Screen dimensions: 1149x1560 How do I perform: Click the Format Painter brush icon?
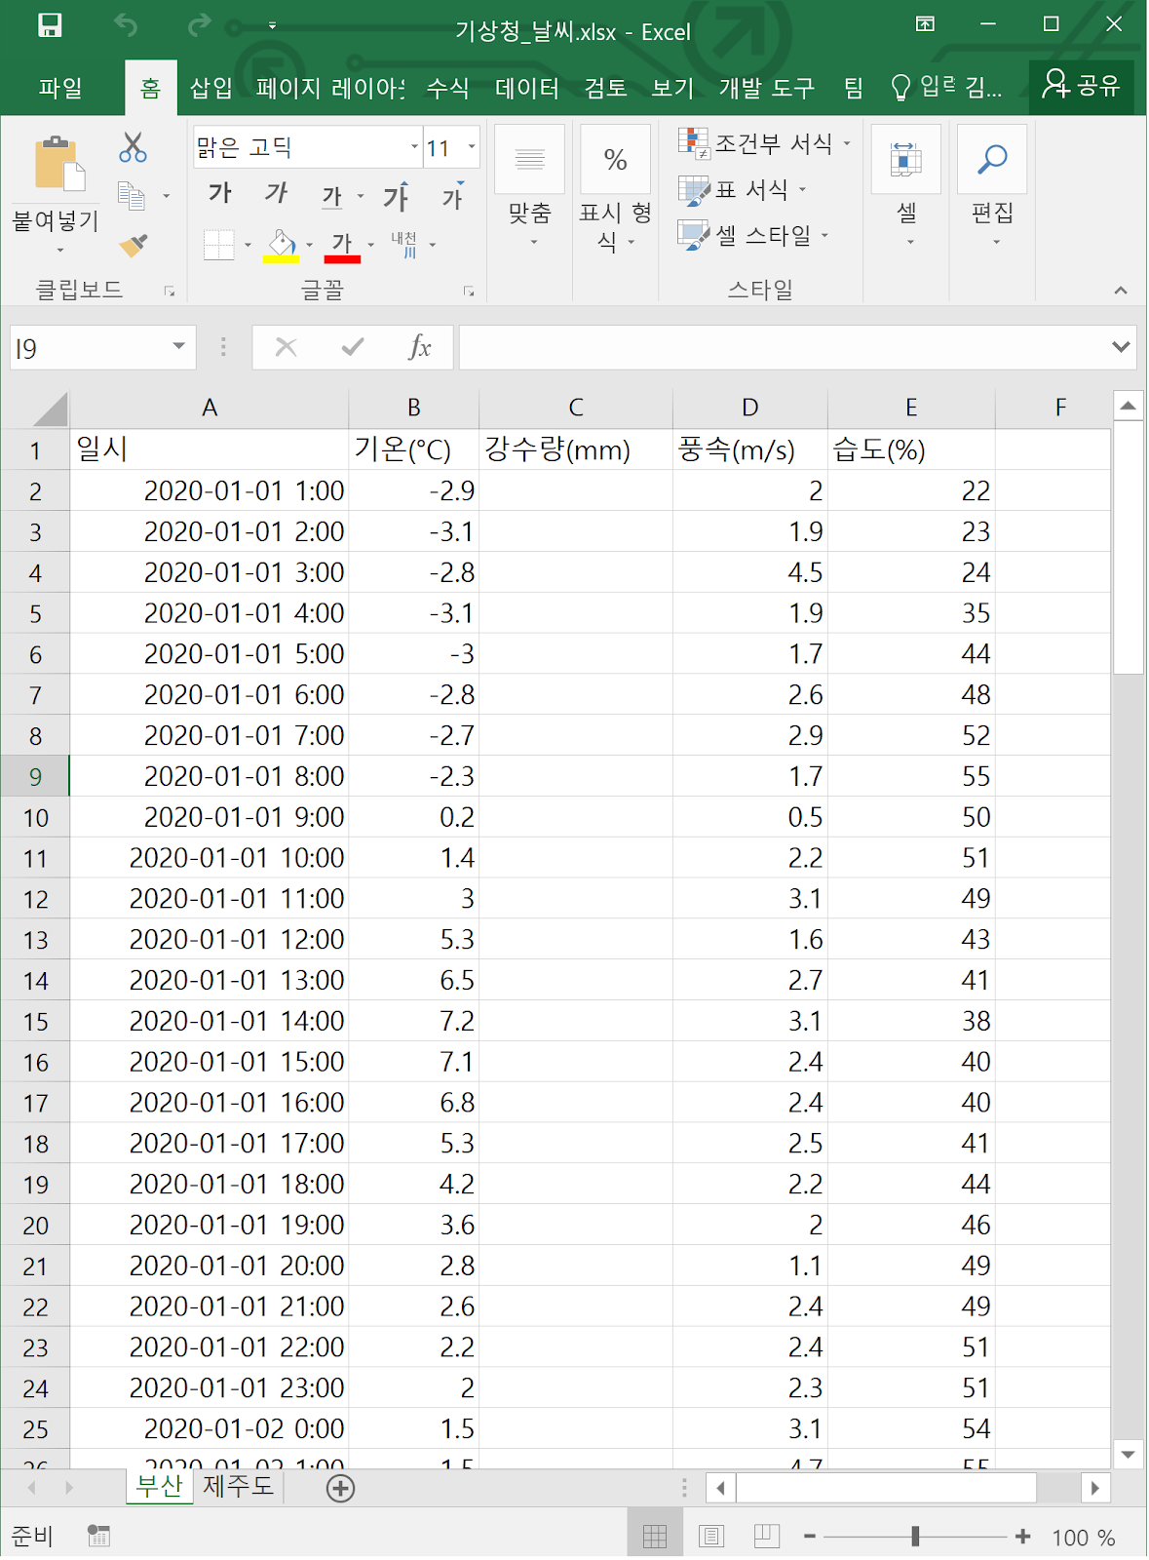134,245
